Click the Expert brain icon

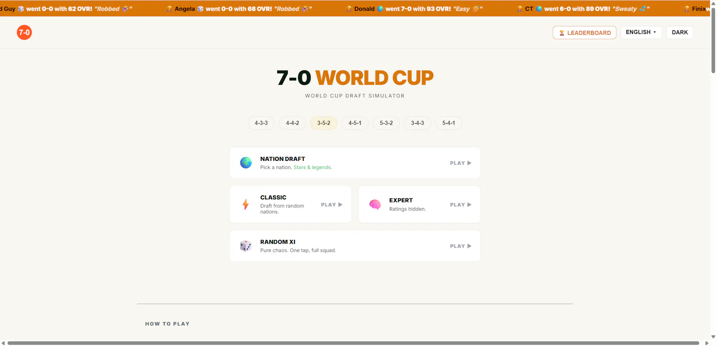(x=375, y=204)
